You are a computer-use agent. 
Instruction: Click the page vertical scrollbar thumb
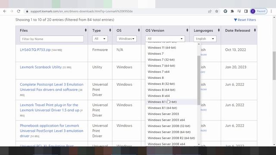point(274,65)
